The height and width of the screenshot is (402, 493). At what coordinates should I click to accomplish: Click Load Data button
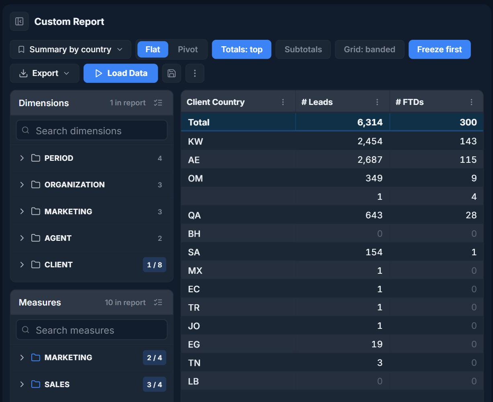(121, 73)
